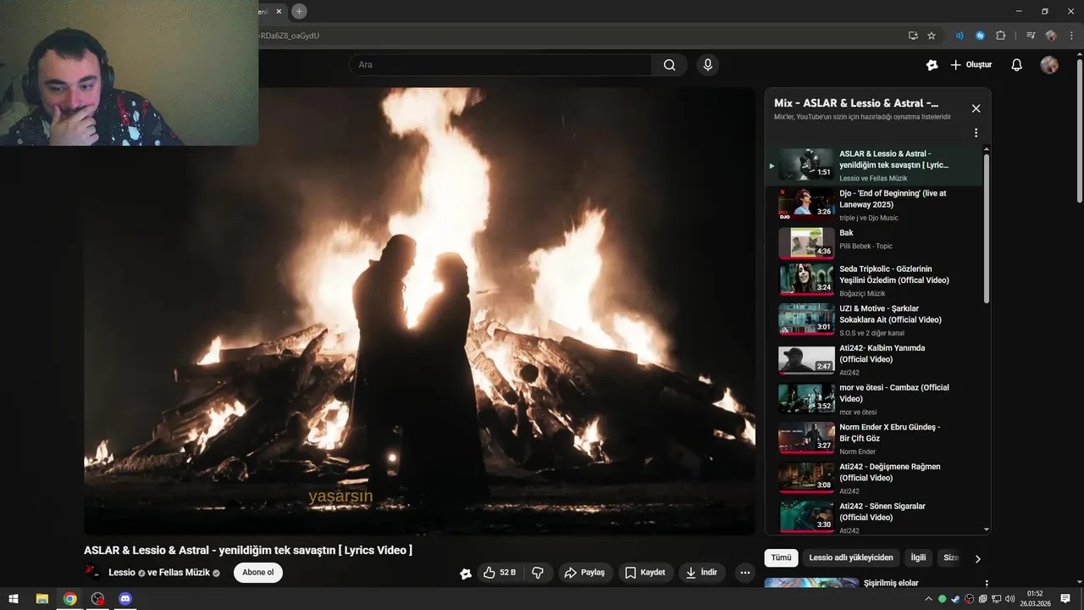Screen dimensions: 1084x610
Task: Select currently playing ASLAR & Lessio item
Action: [x=873, y=165]
